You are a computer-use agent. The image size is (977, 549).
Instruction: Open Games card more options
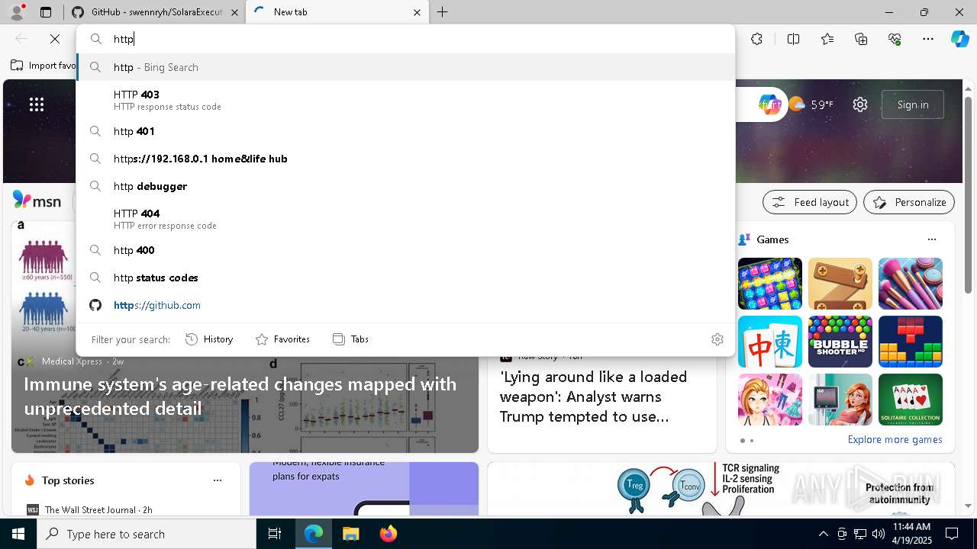(931, 239)
